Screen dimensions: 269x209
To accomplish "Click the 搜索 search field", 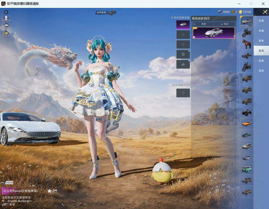I will tap(203, 24).
